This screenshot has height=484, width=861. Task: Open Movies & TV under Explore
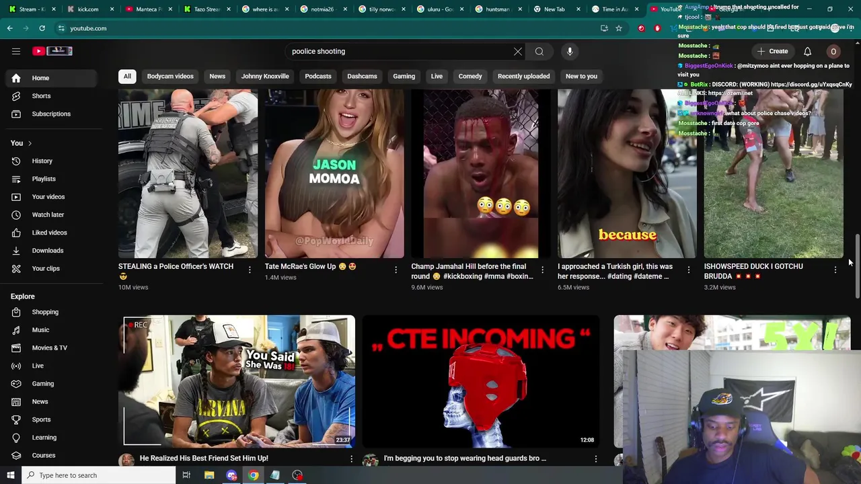click(51, 348)
